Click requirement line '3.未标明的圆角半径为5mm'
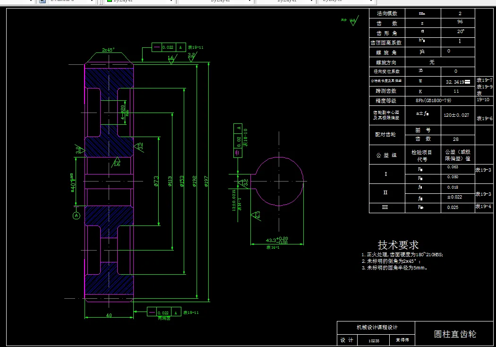 (x=394, y=268)
